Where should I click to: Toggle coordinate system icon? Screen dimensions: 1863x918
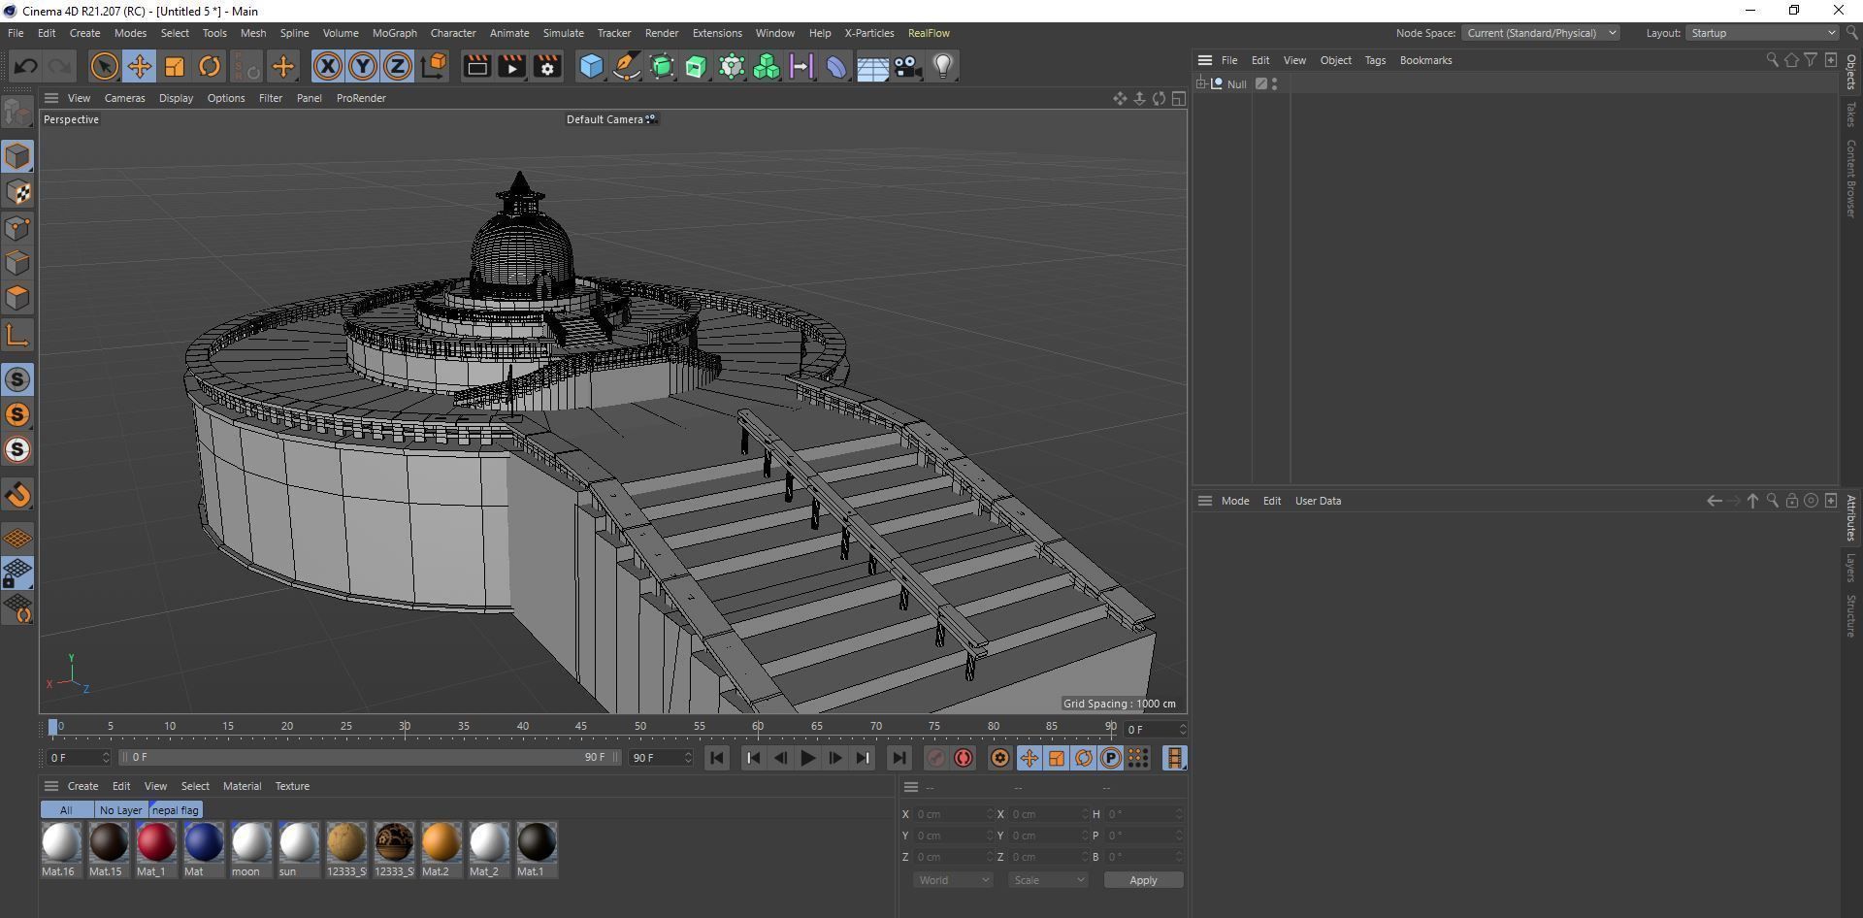(434, 66)
